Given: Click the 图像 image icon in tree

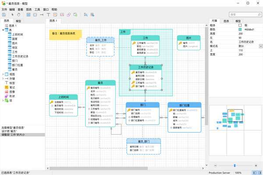Looking at the screenshot, I should point(7,91).
